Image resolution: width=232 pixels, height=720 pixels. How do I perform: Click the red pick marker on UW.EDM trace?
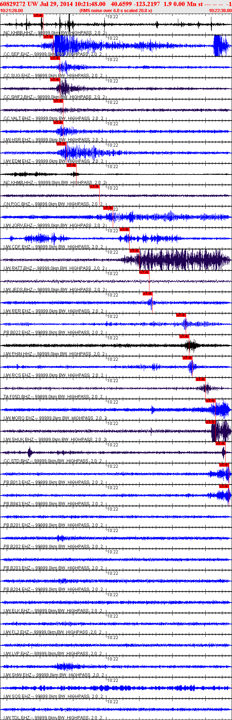(x=62, y=144)
